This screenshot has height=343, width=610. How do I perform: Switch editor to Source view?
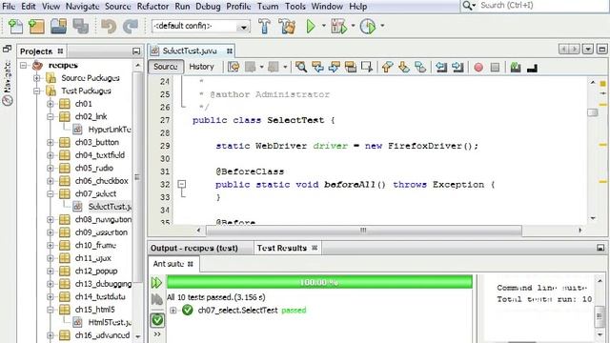166,67
